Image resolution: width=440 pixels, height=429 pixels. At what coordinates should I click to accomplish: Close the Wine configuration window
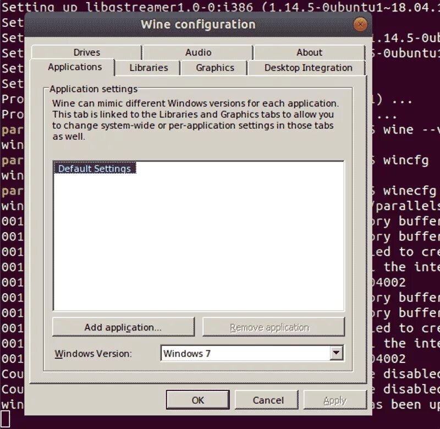click(360, 24)
